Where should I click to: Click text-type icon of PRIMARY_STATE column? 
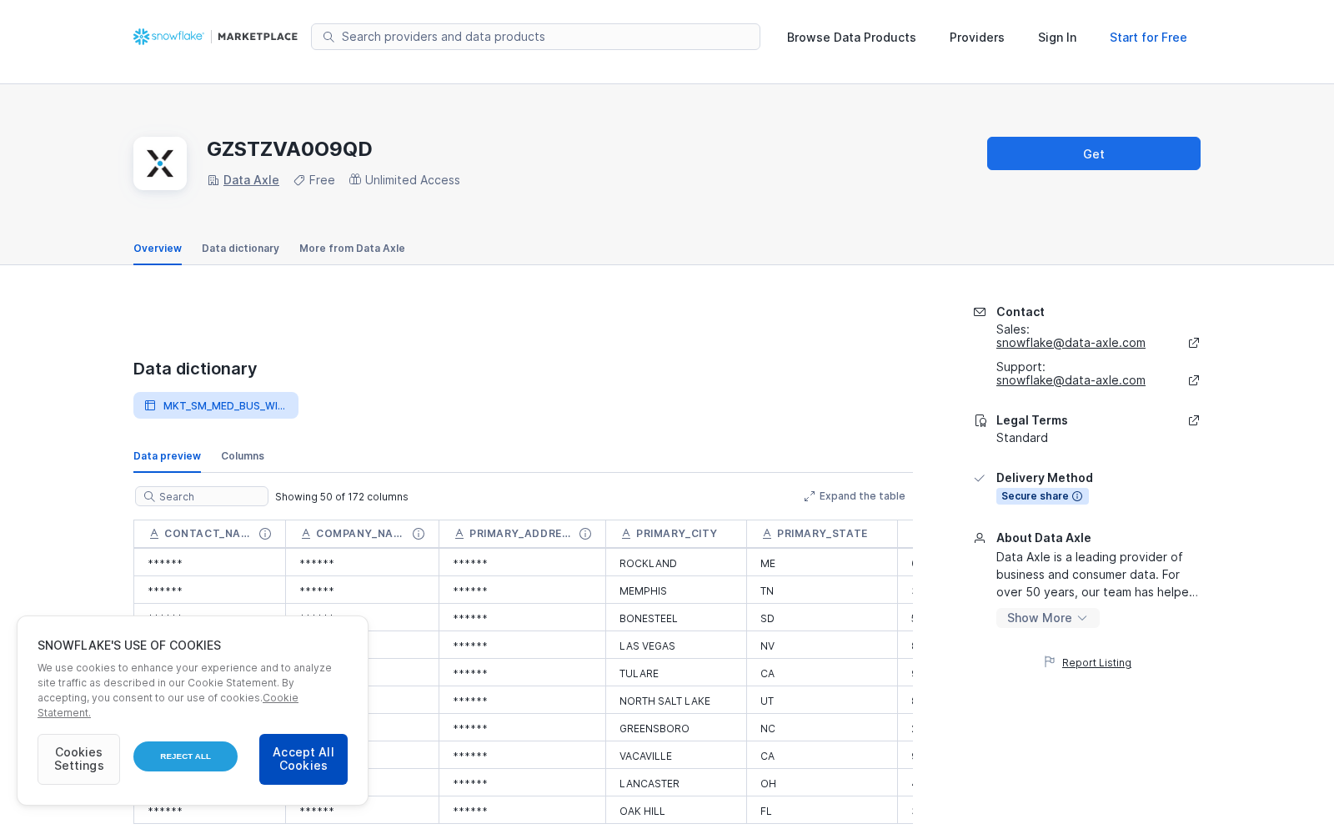click(767, 534)
